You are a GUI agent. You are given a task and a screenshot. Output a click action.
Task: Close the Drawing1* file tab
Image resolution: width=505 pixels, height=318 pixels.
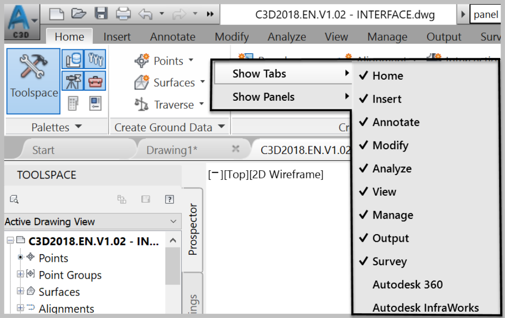236,149
